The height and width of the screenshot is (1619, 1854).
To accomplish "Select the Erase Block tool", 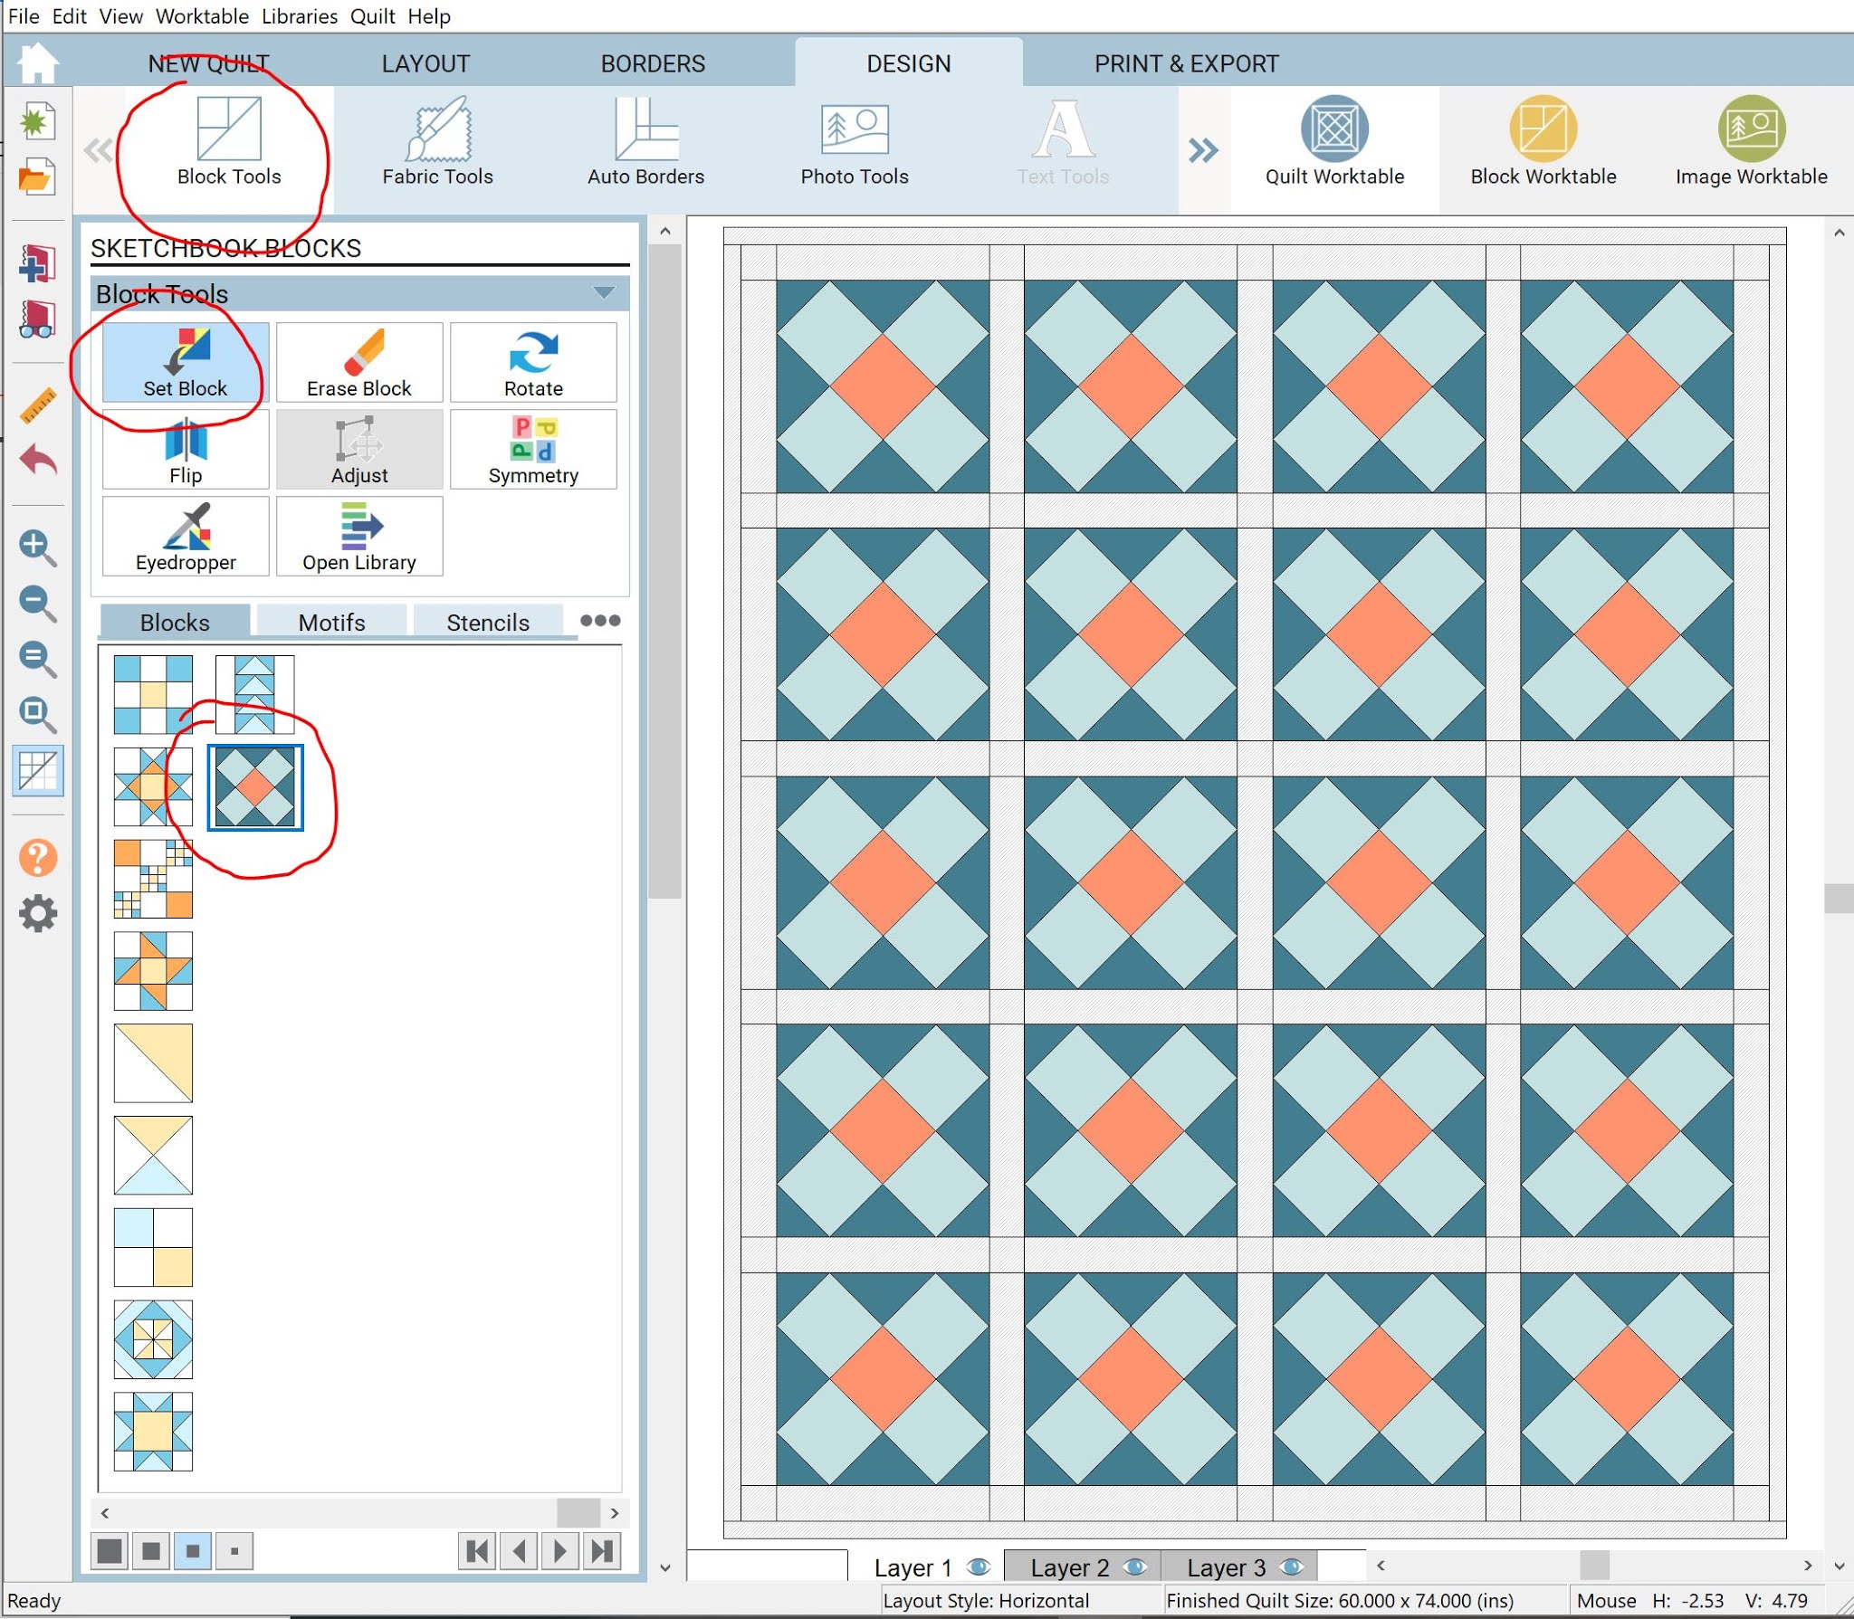I will (359, 362).
